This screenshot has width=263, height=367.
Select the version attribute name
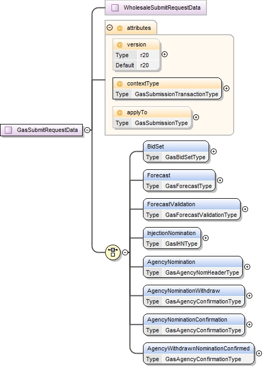(137, 45)
